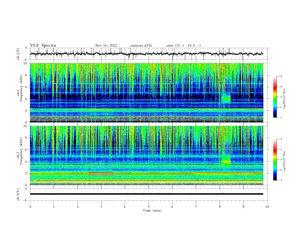Click the "-3" label on ch.1 color bar
Image resolution: width=301 pixels, height=232 pixels.
(280, 76)
